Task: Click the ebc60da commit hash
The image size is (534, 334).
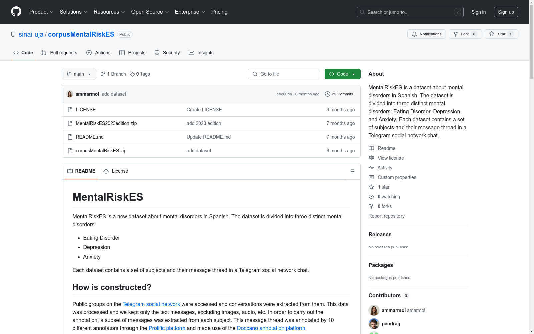Action: pos(284,94)
